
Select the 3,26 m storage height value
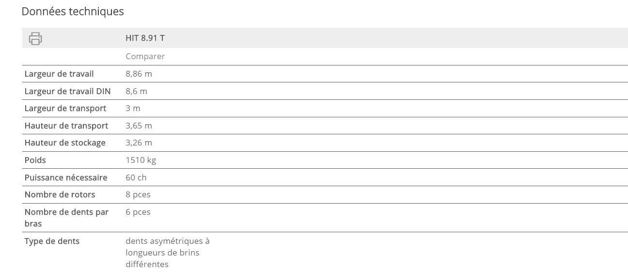click(139, 143)
